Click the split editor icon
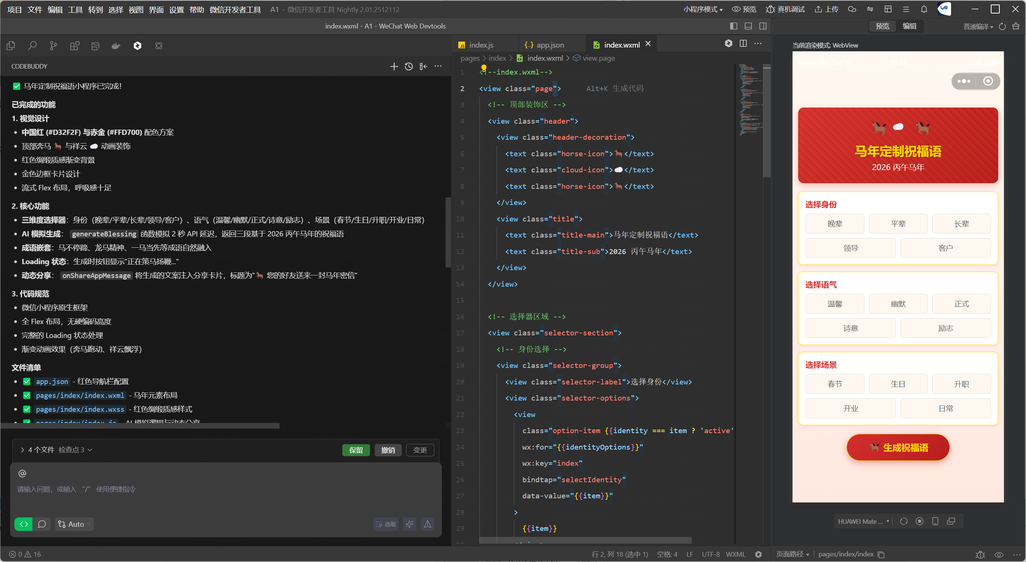Image resolution: width=1026 pixels, height=562 pixels. pyautogui.click(x=743, y=43)
